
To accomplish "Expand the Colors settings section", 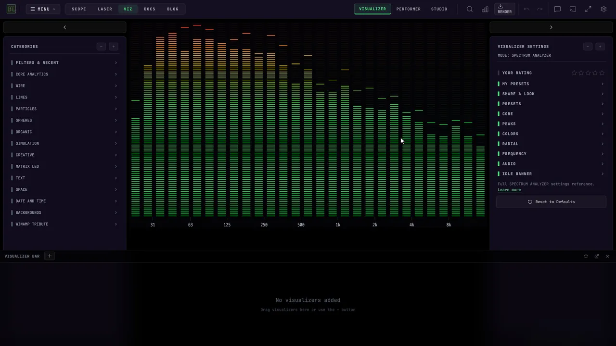I will (x=551, y=134).
